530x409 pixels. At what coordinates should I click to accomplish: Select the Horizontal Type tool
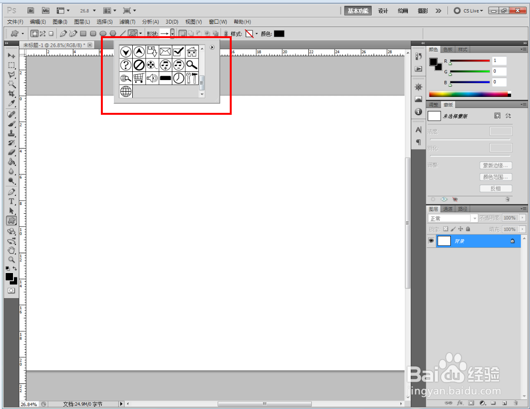(12, 201)
